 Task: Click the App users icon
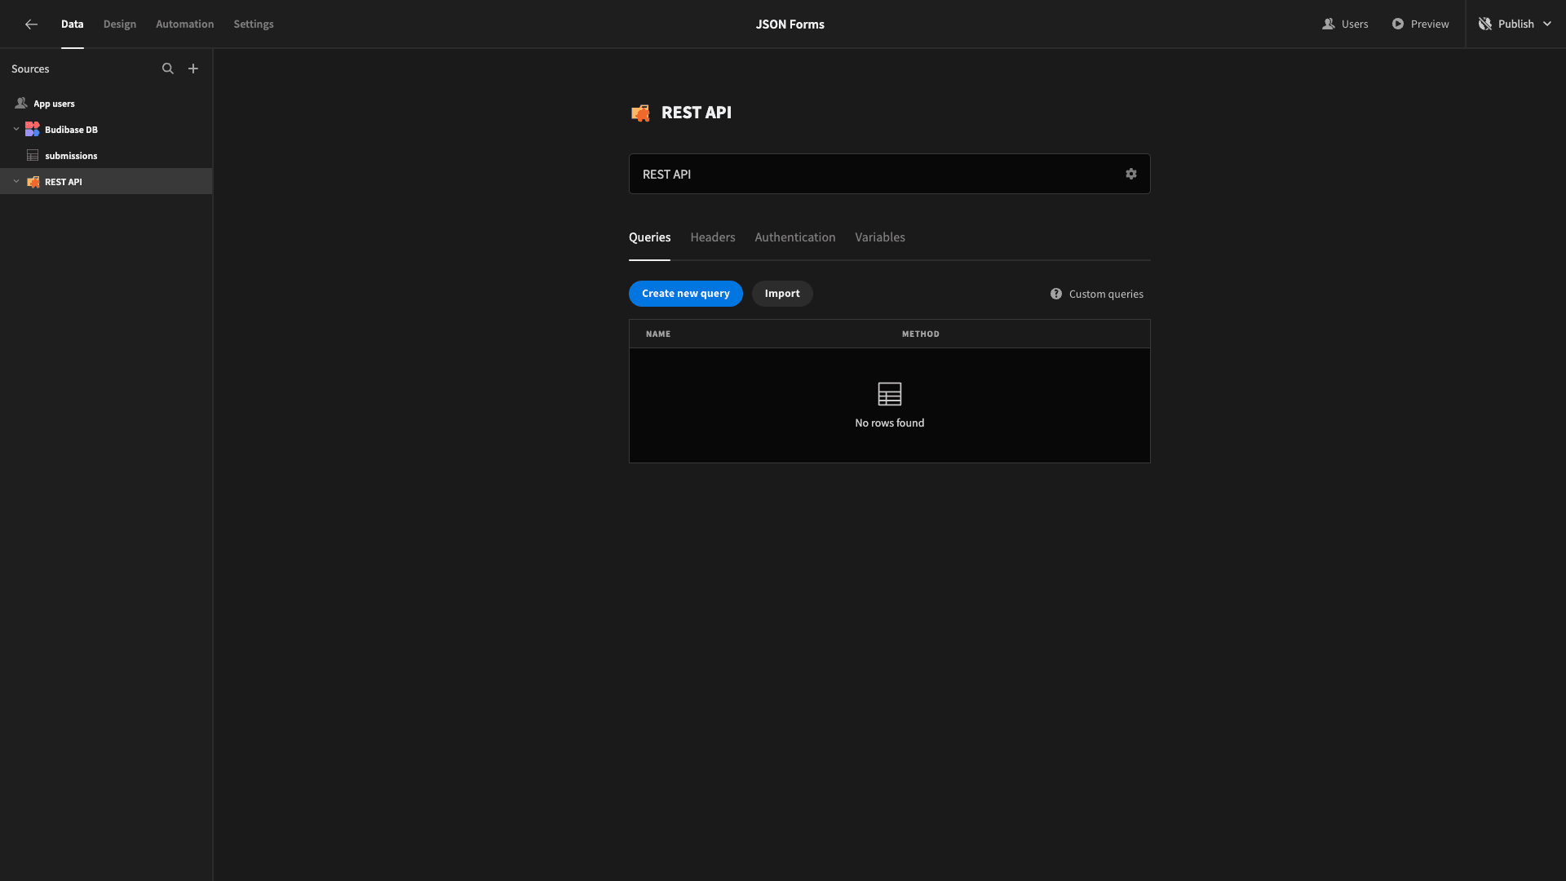(21, 104)
